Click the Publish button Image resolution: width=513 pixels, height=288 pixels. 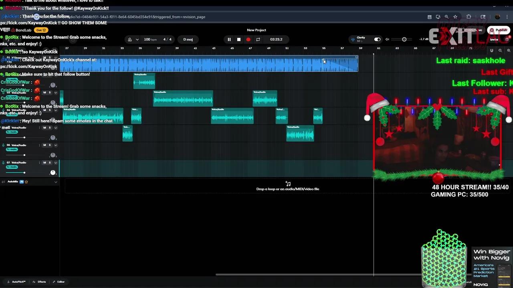(499, 30)
